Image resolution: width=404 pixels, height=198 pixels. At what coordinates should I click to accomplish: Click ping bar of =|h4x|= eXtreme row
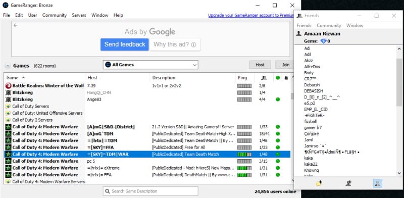click(x=244, y=168)
